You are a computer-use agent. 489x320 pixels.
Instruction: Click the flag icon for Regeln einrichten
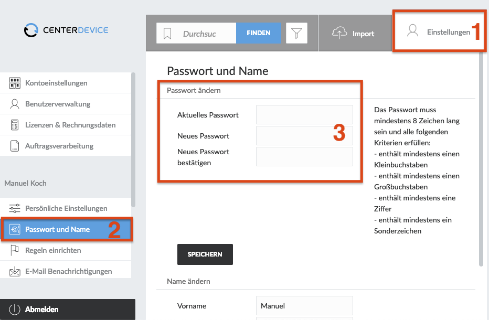coord(14,250)
